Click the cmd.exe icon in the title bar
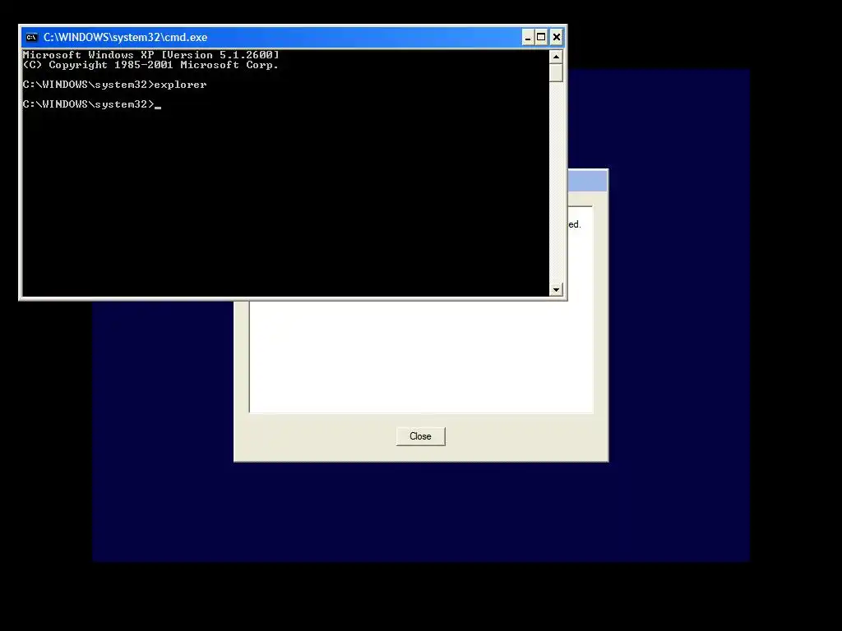This screenshot has height=631, width=842. [x=32, y=37]
